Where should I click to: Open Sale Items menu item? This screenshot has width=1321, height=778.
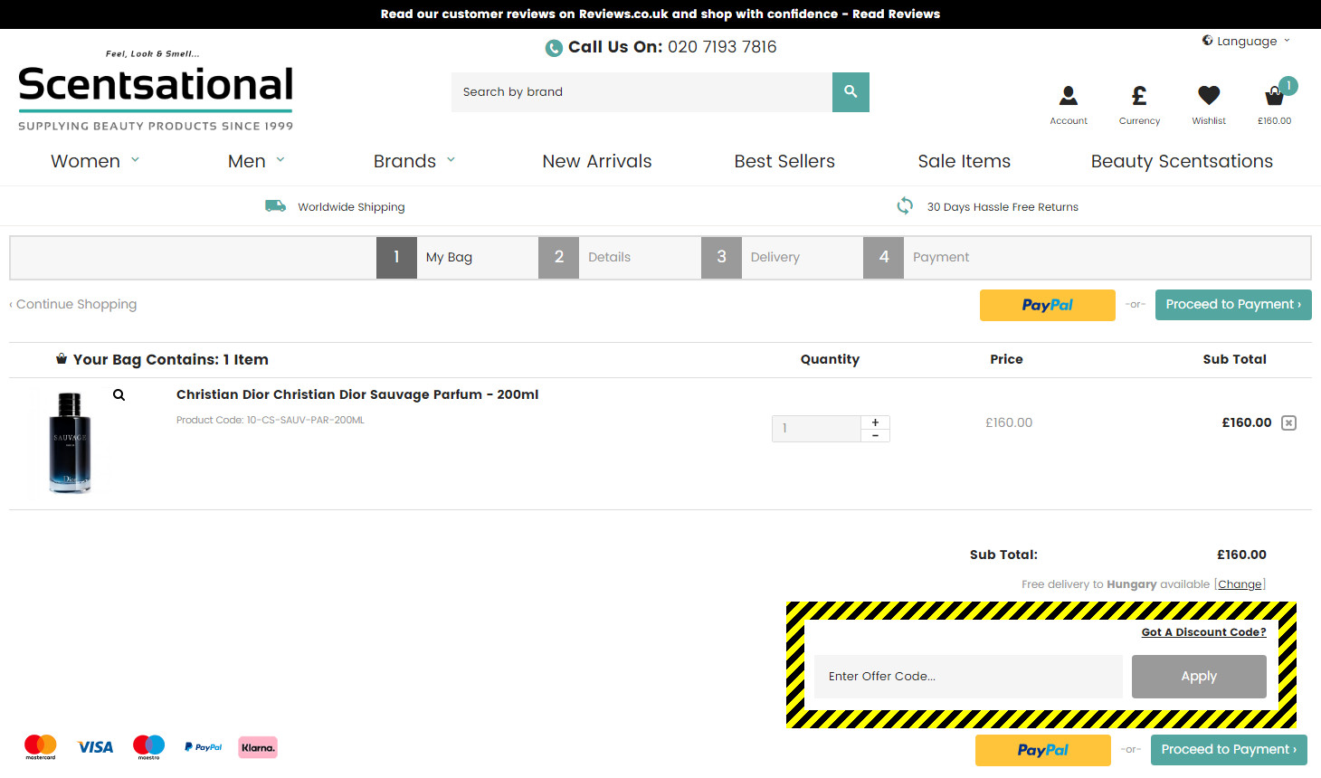click(x=964, y=161)
